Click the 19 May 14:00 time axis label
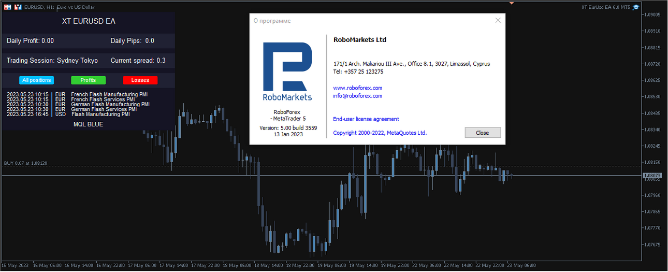The width and height of the screenshot is (668, 272). [x=364, y=265]
